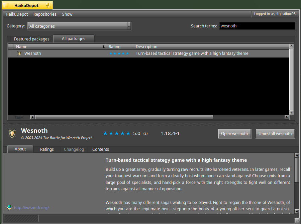The width and height of the screenshot is (301, 224).
Task: Click the Open wesnoth button
Action: point(234,134)
